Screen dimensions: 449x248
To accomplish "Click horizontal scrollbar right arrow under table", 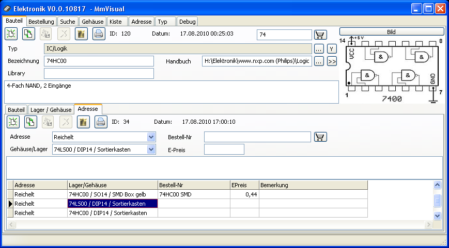I will (428, 224).
